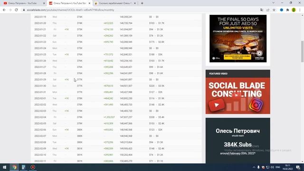
Task: Open the Calculator taskbar icon
Action: [x=23, y=167]
